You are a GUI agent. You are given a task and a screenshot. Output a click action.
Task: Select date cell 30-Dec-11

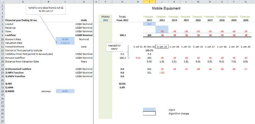tap(149, 47)
